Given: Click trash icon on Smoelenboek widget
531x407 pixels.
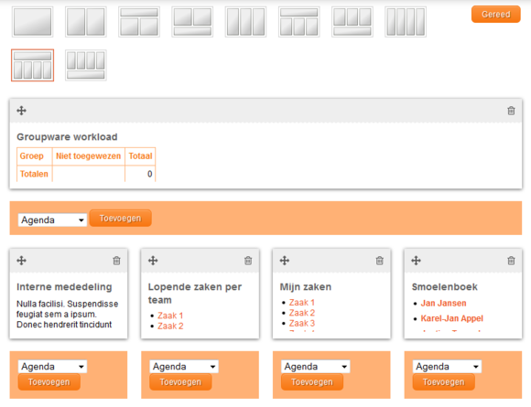Looking at the screenshot, I should [511, 261].
